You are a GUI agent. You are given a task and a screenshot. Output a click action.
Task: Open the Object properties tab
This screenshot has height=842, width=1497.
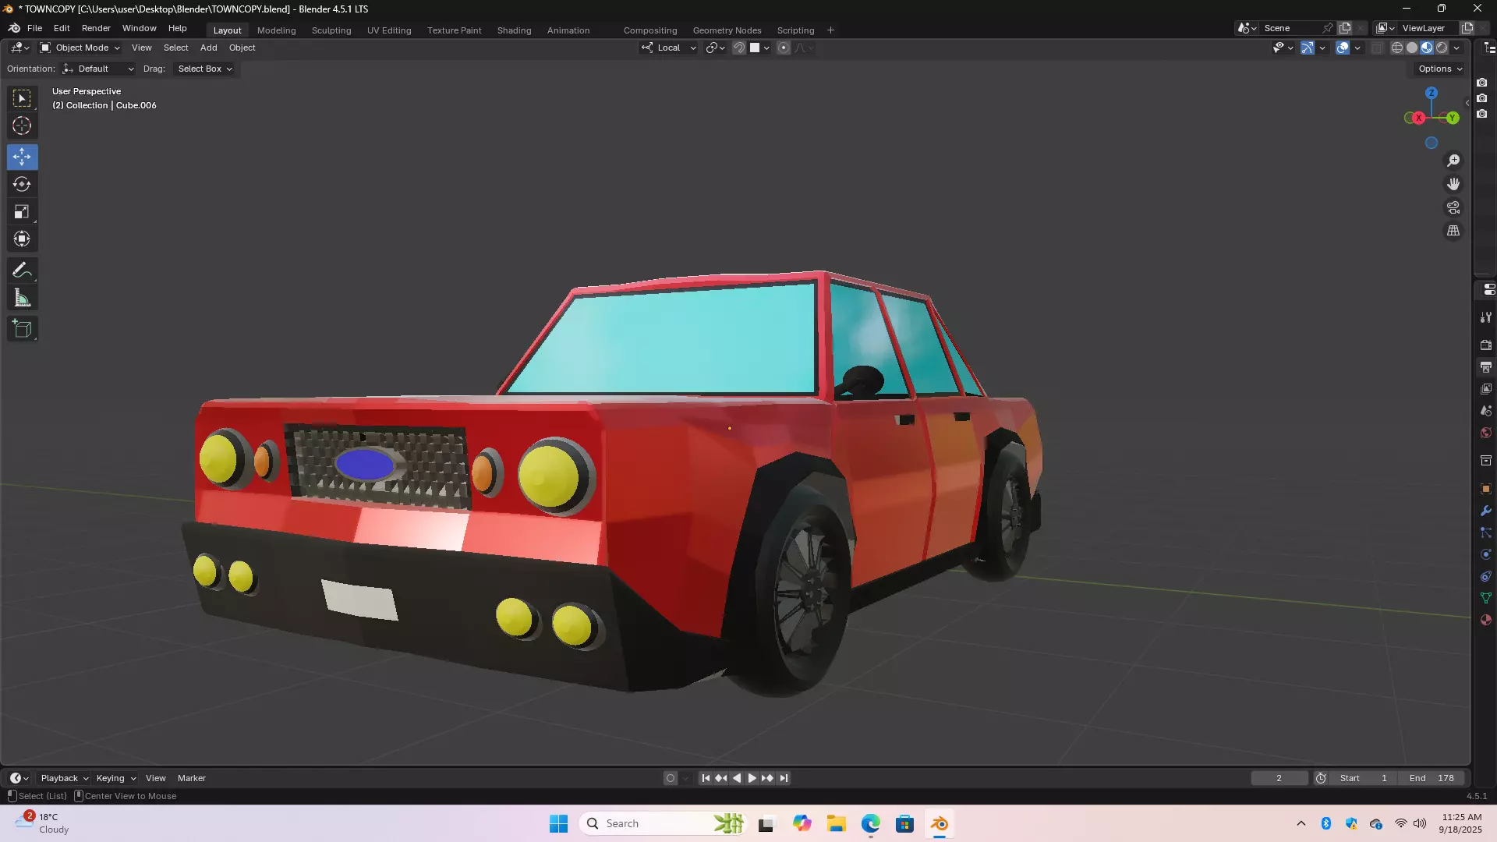[1486, 489]
